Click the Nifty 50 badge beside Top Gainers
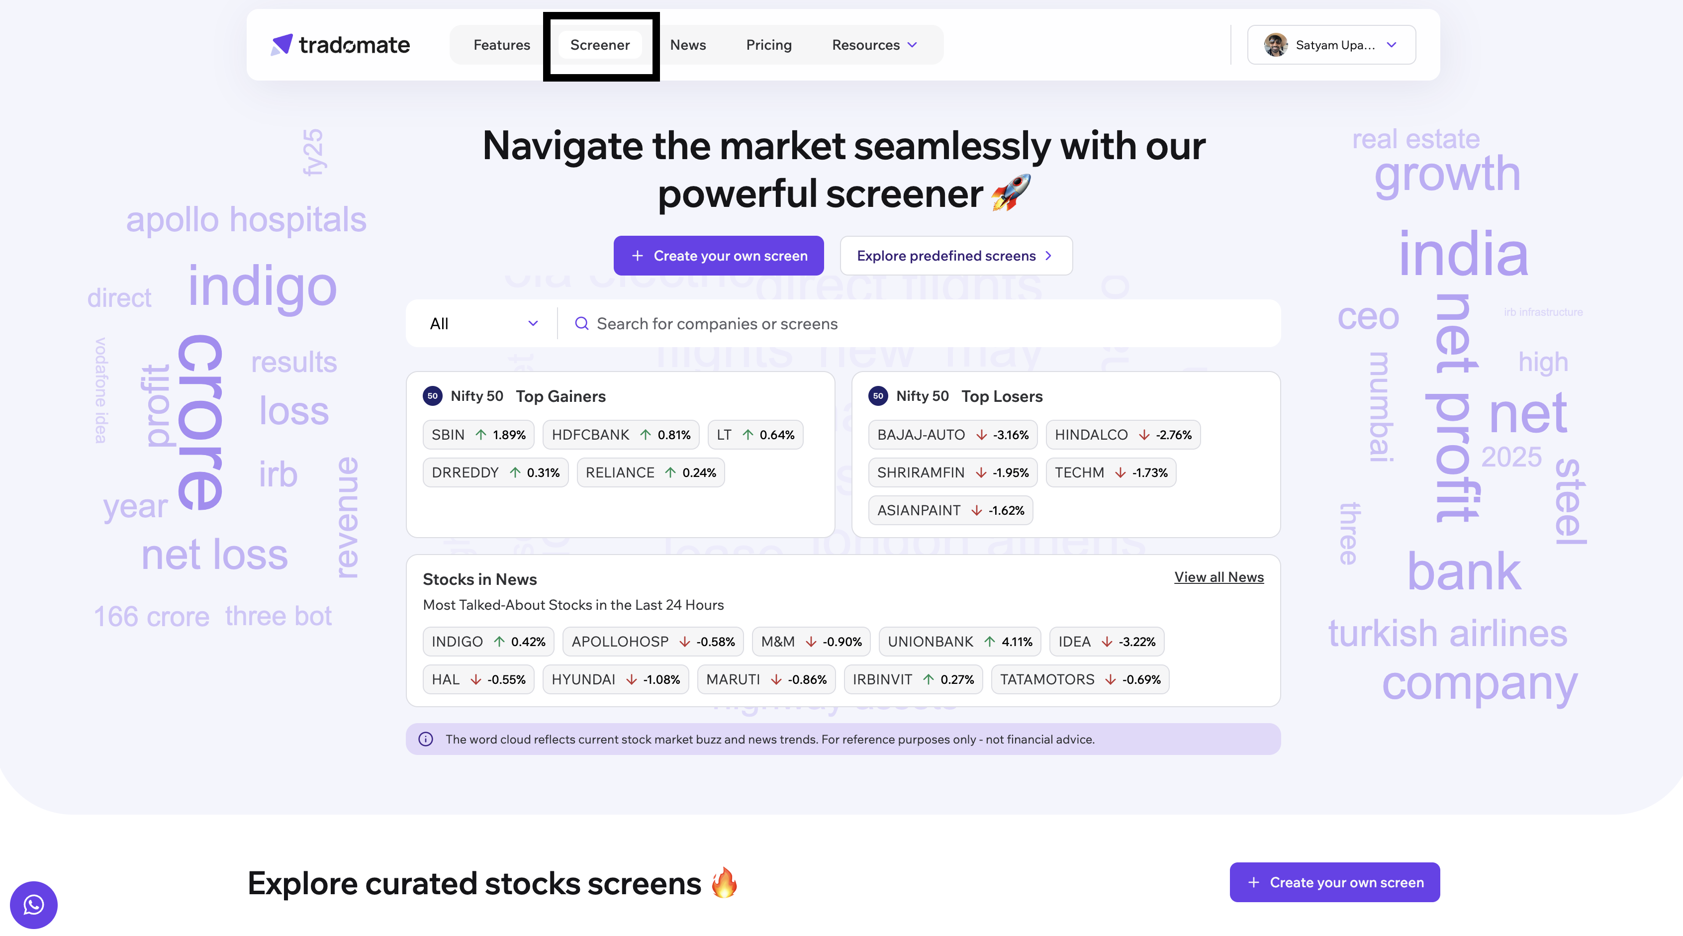This screenshot has width=1683, height=936. point(433,395)
